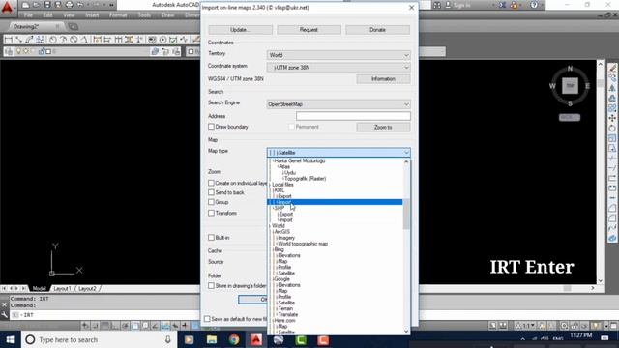This screenshot has height=348, width=619.
Task: Select World topographic map in list
Action: 303,244
